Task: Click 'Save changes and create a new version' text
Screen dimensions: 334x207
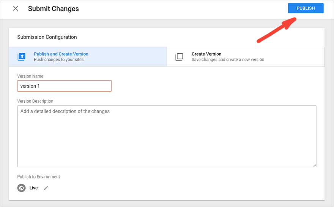Action: (228, 60)
